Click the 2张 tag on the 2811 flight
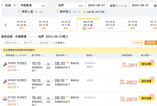Screen dimensions: 157x106 (x=152, y=61)
